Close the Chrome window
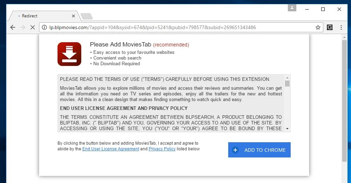 (339, 9)
